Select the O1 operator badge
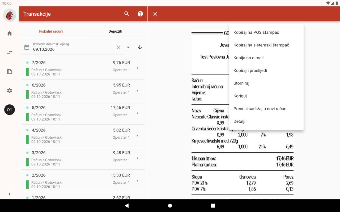 click(x=10, y=110)
